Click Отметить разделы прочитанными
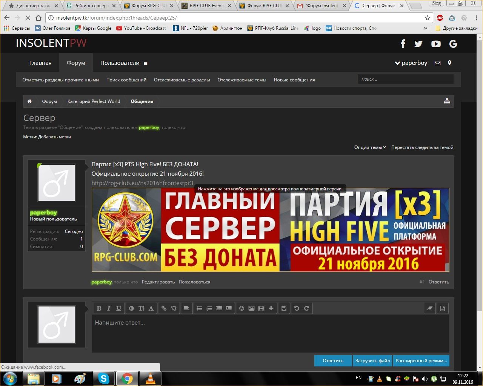The width and height of the screenshot is (483, 386). 60,80
